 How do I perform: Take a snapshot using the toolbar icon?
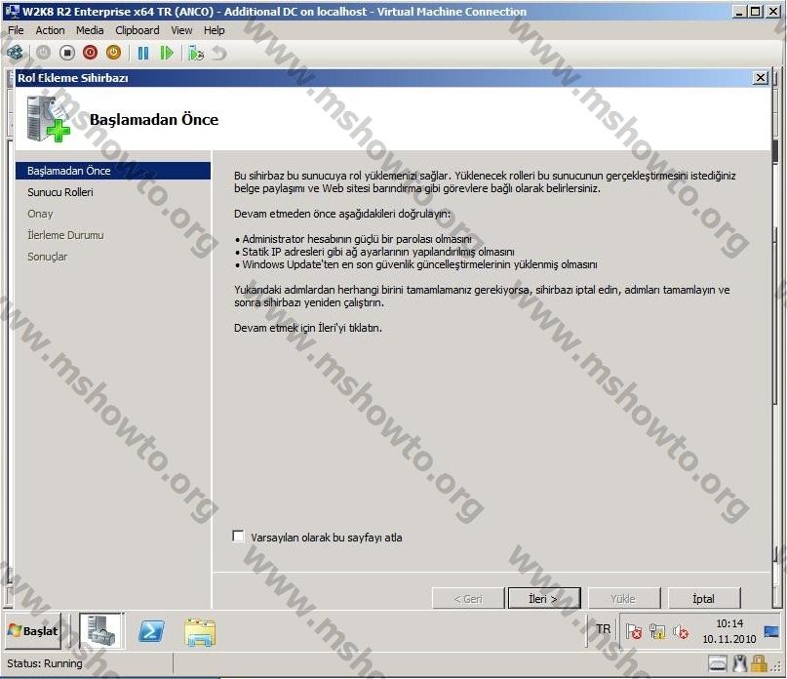pyautogui.click(x=195, y=53)
